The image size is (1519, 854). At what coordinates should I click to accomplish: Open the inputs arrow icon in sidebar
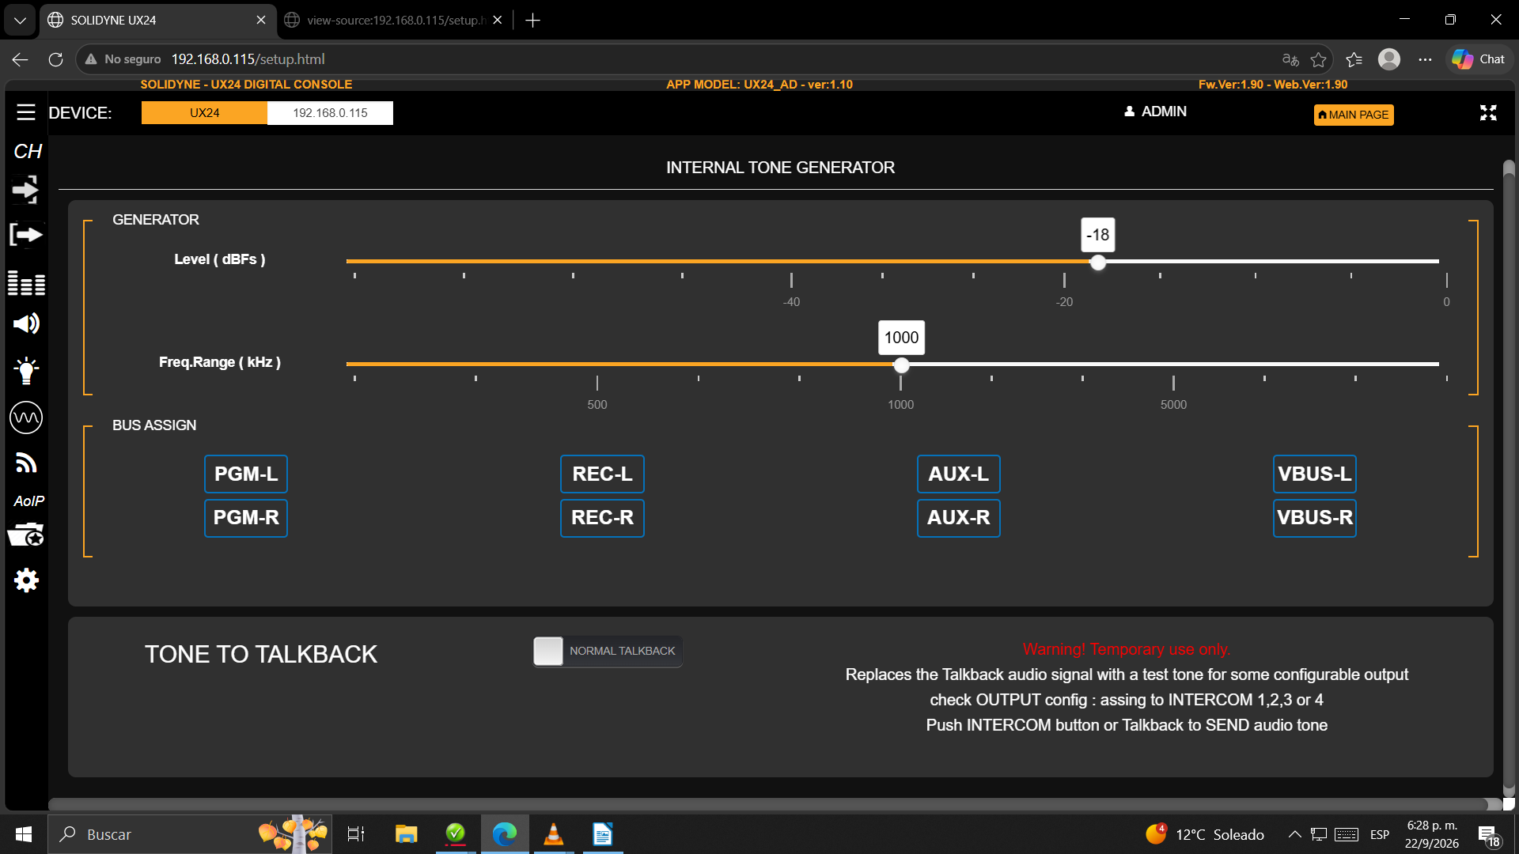pyautogui.click(x=26, y=190)
